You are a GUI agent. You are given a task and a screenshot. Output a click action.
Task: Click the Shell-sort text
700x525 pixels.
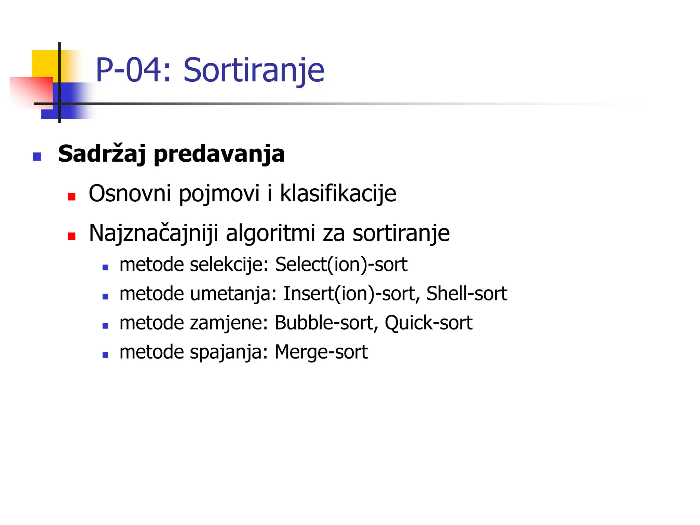tap(467, 294)
